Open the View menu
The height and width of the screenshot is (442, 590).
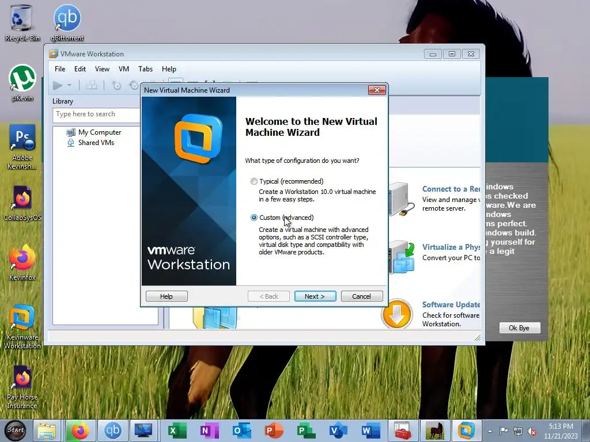click(102, 69)
